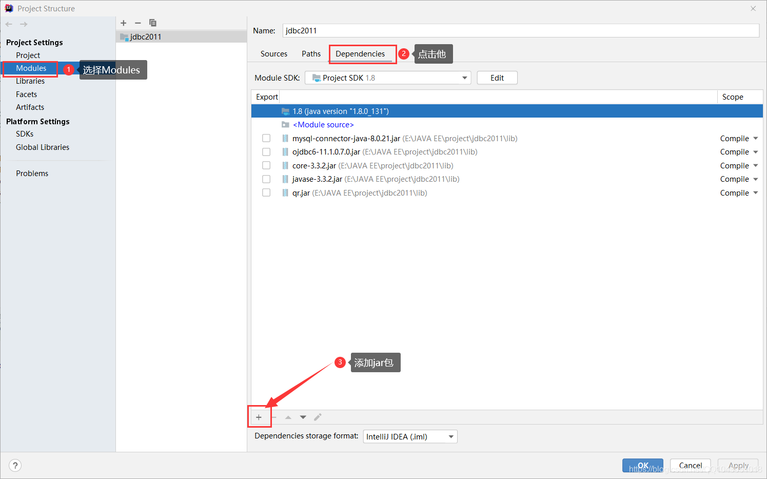
Task: Click the Apply button
Action: tap(738, 466)
